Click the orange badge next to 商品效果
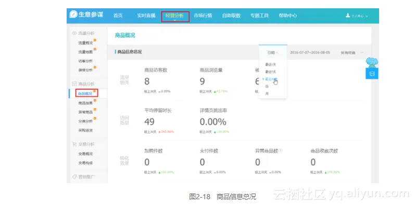 tap(95, 101)
